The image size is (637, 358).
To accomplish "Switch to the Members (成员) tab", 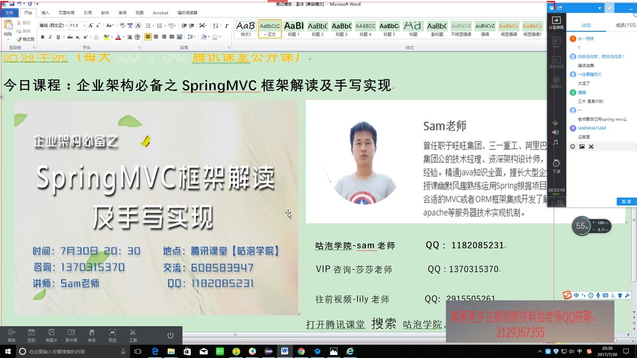I will 626,25.
